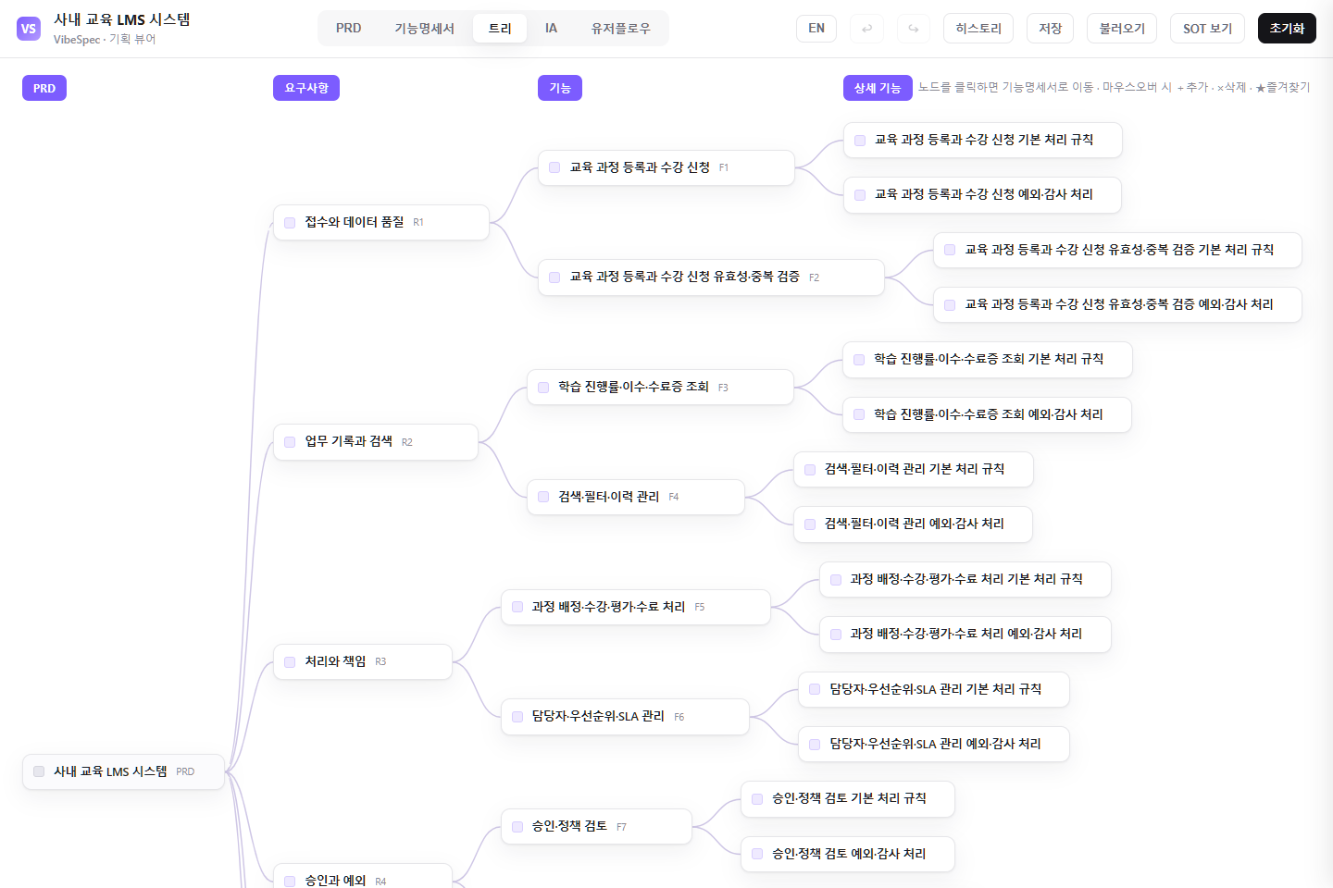Toggle checkbox on 처리와 책임 R3 node

[290, 662]
